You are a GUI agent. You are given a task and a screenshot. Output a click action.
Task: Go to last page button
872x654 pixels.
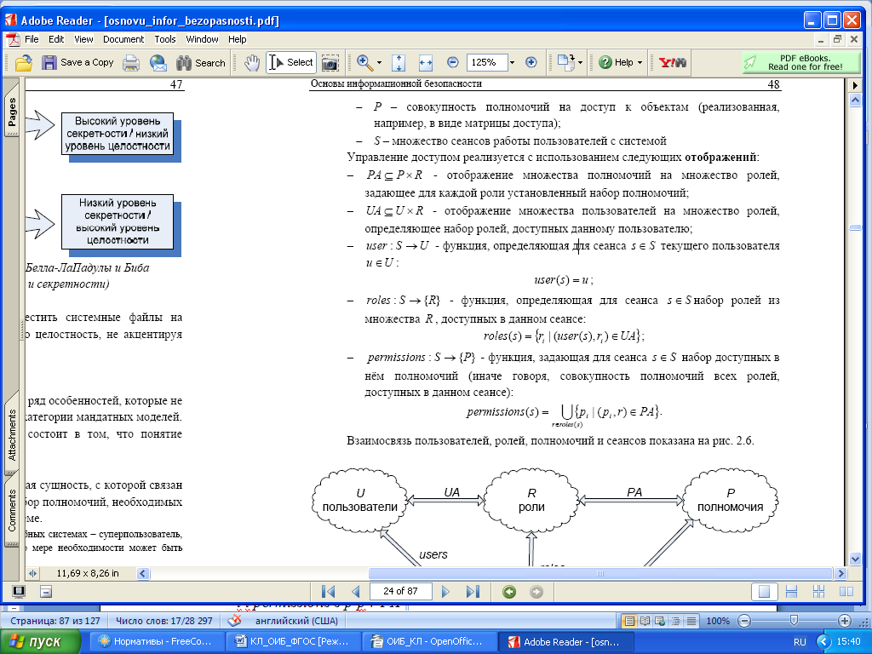click(x=473, y=592)
